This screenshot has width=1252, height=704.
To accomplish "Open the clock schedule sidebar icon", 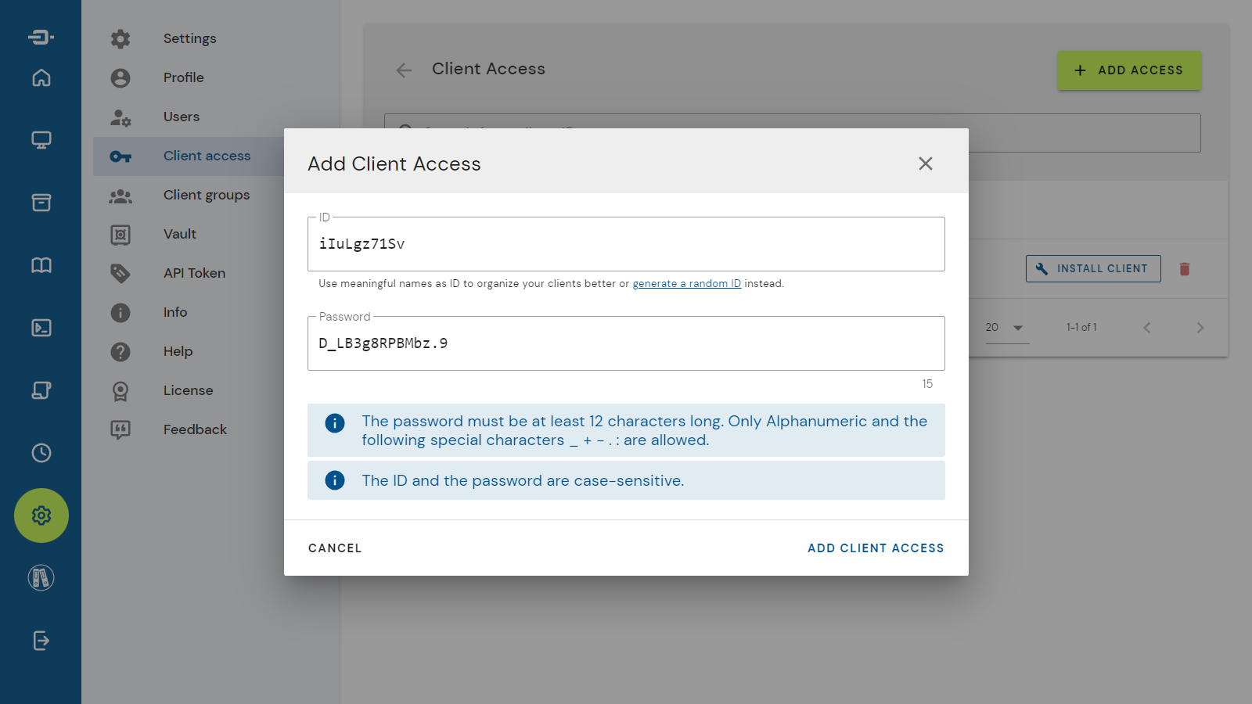I will pos(41,453).
